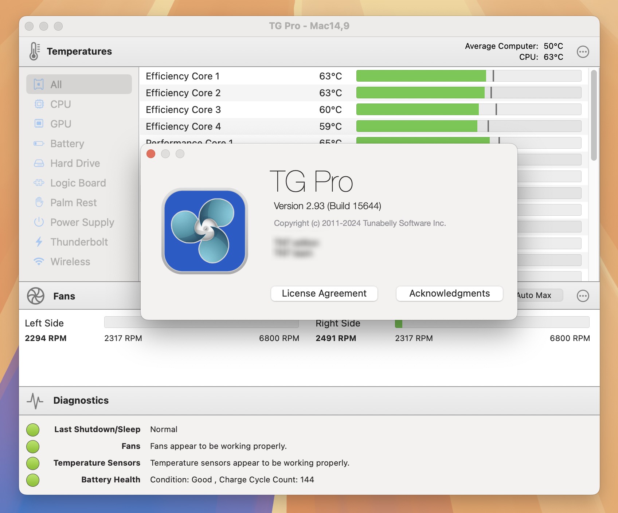This screenshot has height=513, width=618.
Task: Close the About TG Pro dialog
Action: (151, 154)
